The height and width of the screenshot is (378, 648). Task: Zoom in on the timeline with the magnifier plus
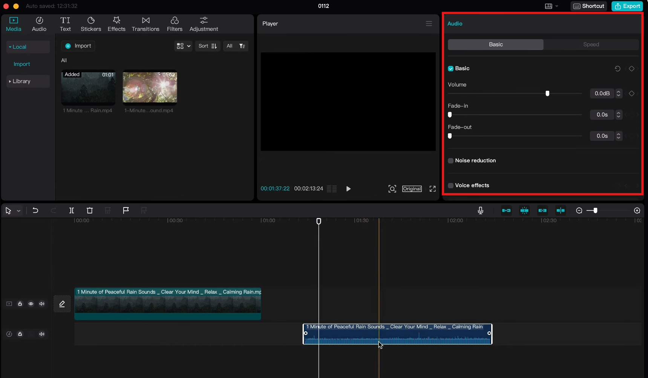[637, 210]
